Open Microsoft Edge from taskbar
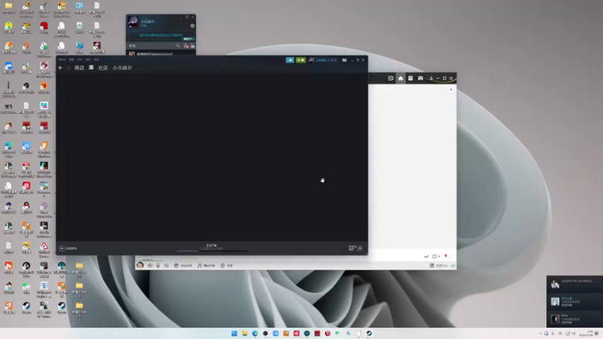Image resolution: width=603 pixels, height=339 pixels. pos(255,333)
